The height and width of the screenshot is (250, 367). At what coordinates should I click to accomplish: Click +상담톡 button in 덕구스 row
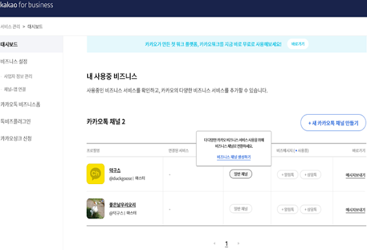pos(311,174)
